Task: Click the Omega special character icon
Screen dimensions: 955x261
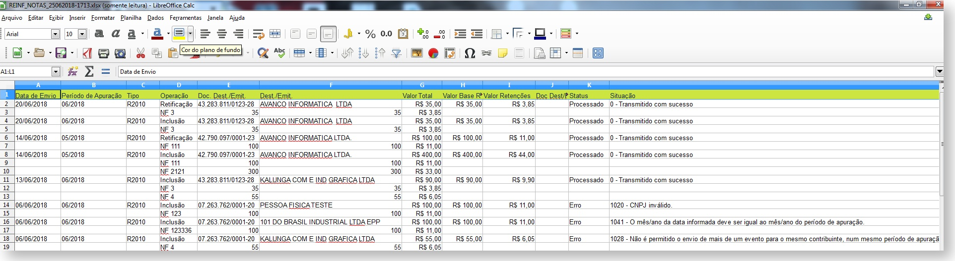Action: click(470, 53)
